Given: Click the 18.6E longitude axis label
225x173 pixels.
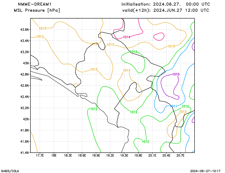Looking at the screenshot, I should tap(82, 155).
